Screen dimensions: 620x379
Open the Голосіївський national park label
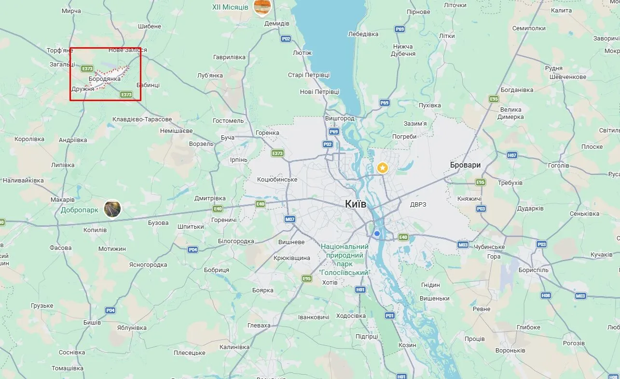click(345, 260)
